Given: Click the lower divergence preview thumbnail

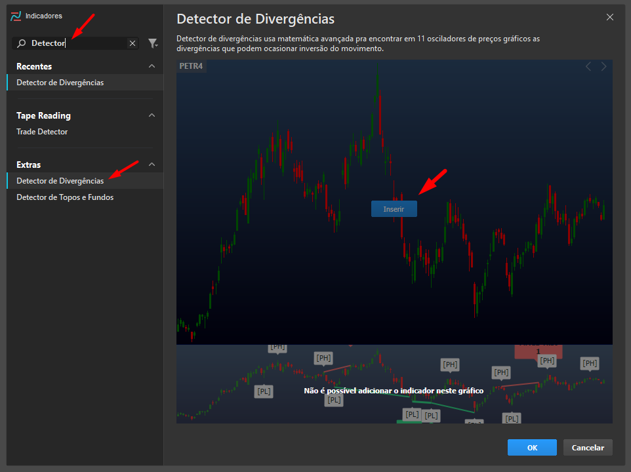Looking at the screenshot, I should click(394, 384).
